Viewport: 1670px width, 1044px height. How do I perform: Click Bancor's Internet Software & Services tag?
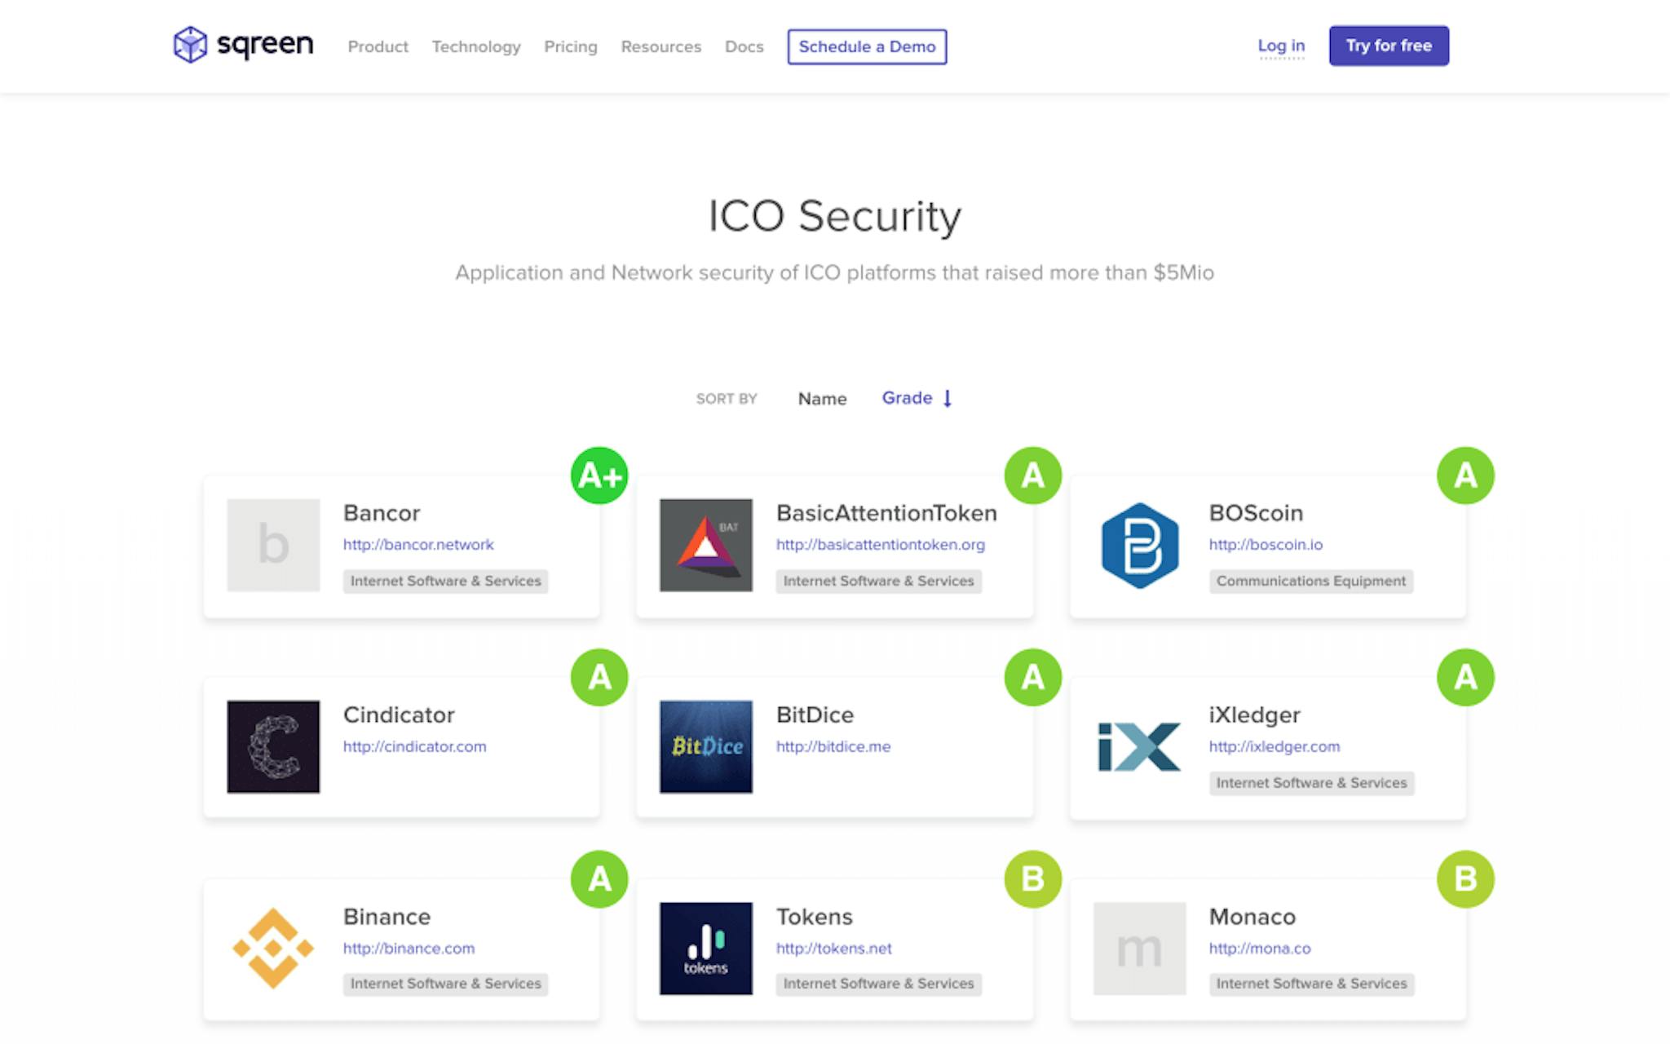coord(445,581)
